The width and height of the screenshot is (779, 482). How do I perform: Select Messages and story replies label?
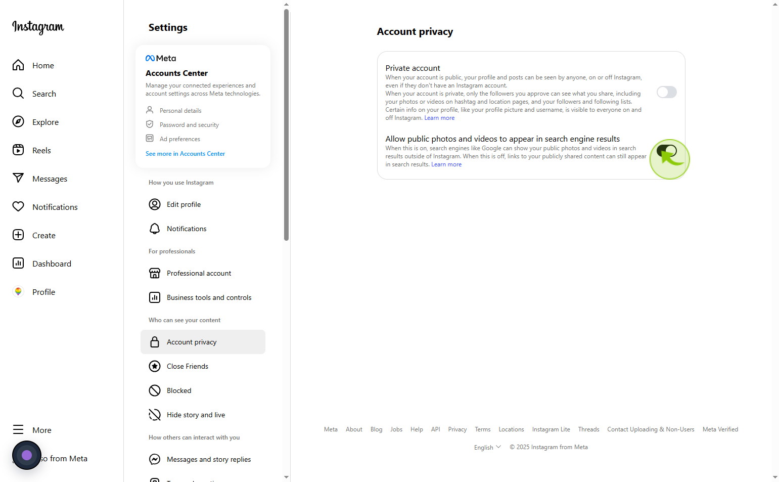209,459
